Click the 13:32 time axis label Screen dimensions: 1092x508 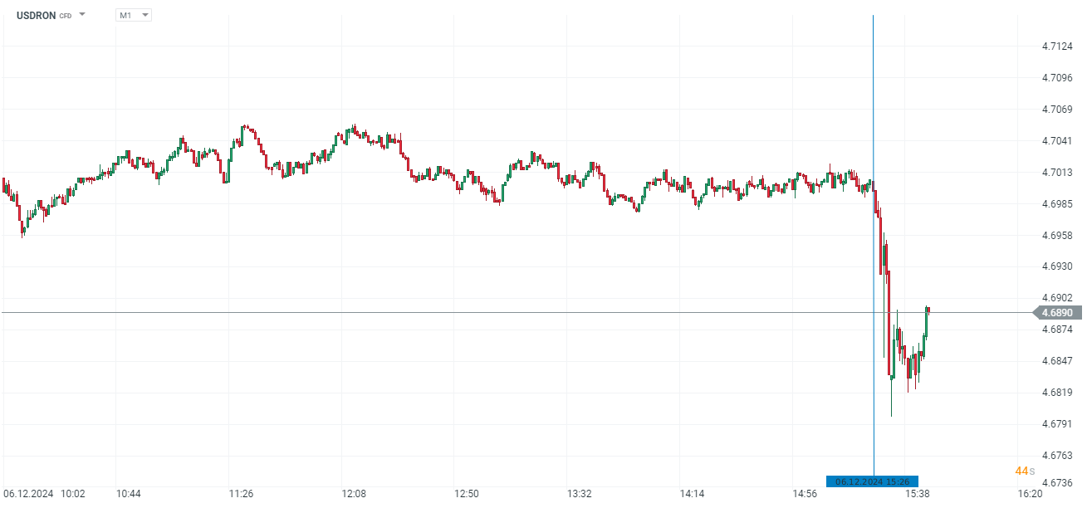(x=580, y=493)
